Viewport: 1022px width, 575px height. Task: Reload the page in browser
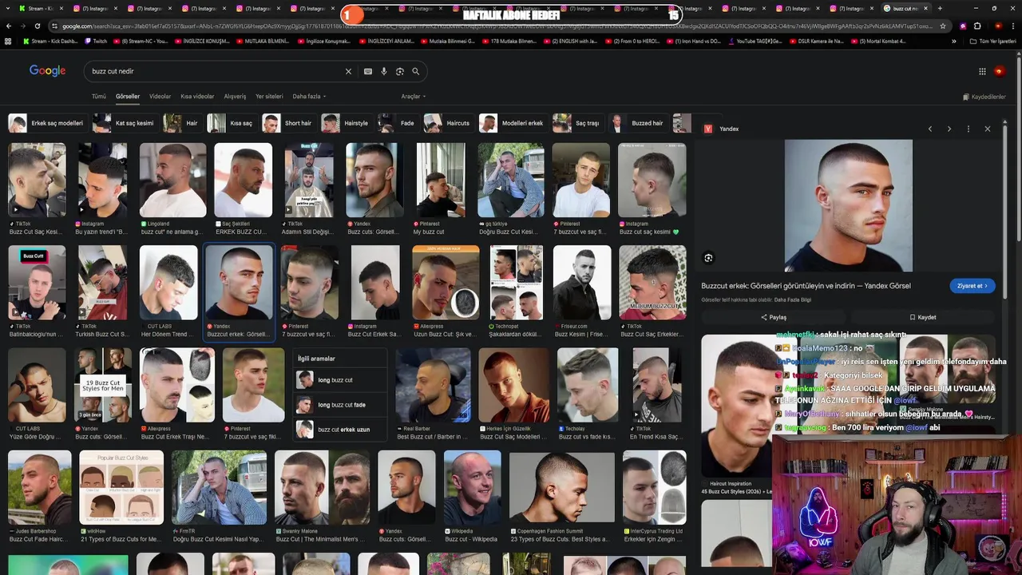tap(37, 26)
